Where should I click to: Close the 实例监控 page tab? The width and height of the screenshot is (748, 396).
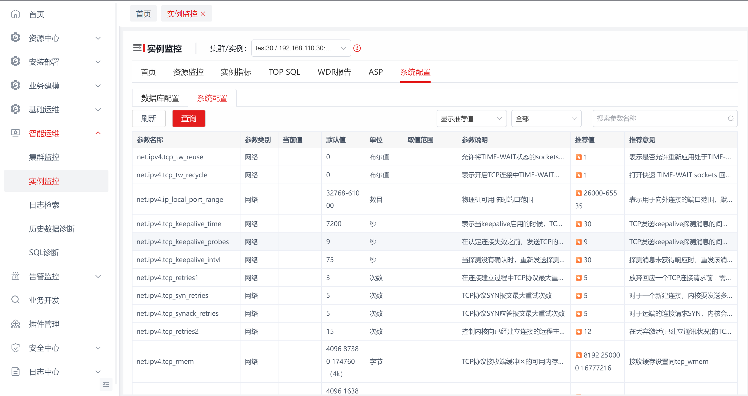coord(203,14)
